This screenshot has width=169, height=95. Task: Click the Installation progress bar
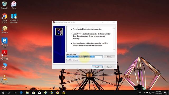91,62
